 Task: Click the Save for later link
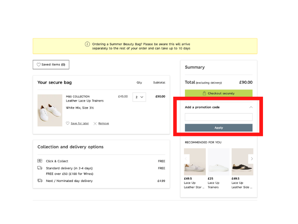click(80, 124)
